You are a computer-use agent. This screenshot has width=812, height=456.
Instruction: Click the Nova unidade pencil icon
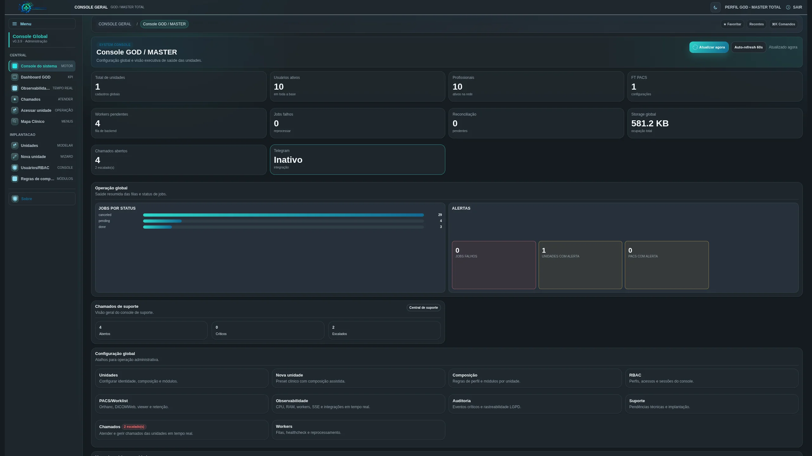pyautogui.click(x=15, y=157)
